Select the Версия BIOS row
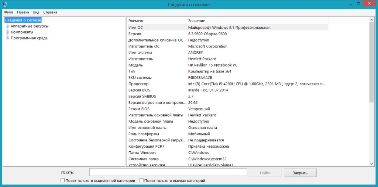This screenshot has height=187, width=378. coord(227,90)
